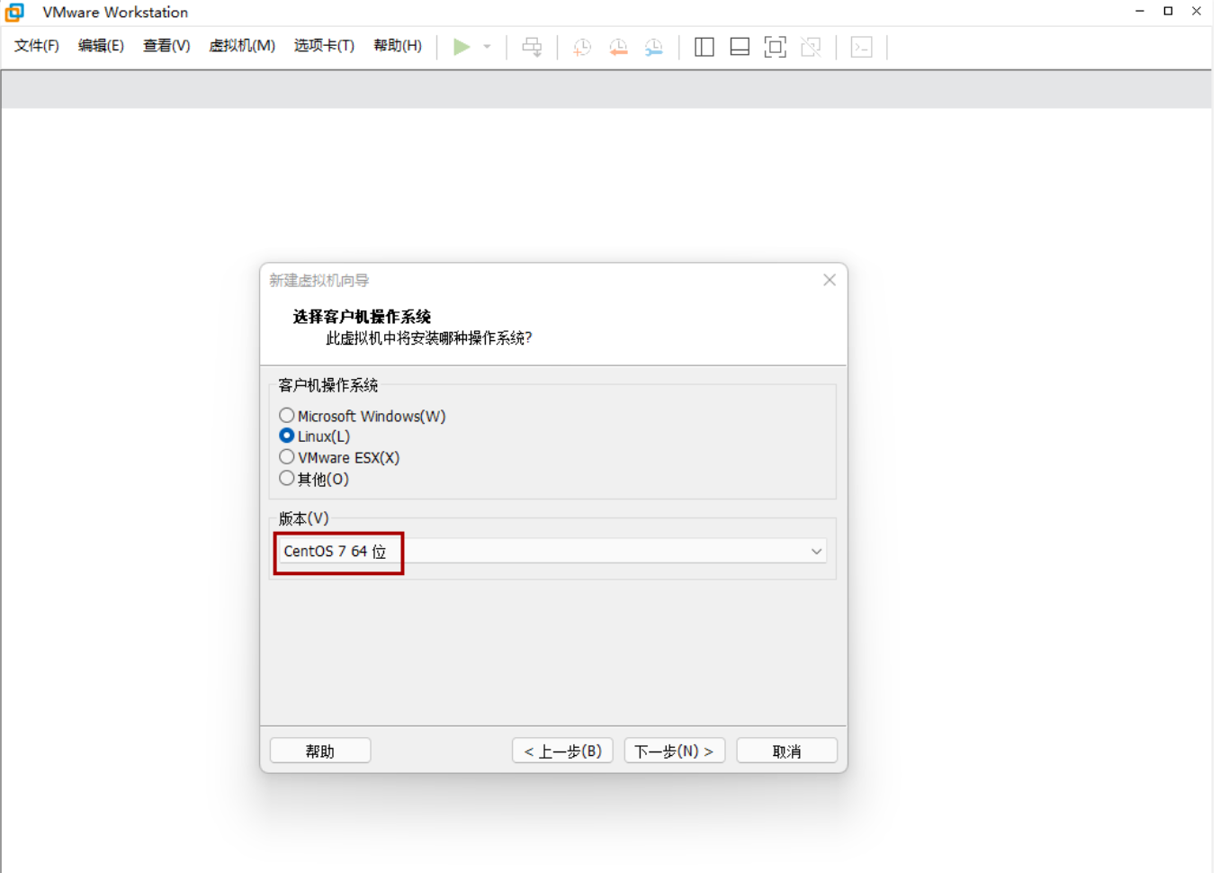Close the VMware Workstation window
The image size is (1220, 873).
coord(1197,12)
